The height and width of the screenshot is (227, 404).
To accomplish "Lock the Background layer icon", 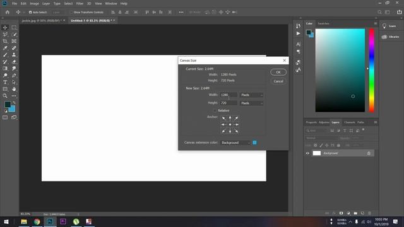I will tap(369, 153).
